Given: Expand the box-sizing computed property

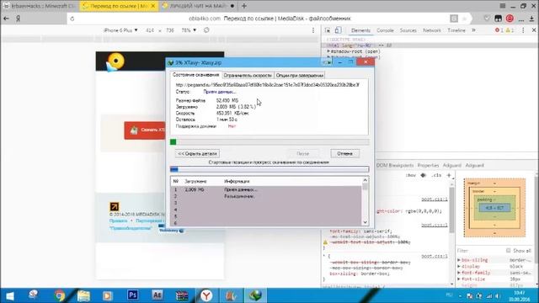Looking at the screenshot, I should point(459,260).
